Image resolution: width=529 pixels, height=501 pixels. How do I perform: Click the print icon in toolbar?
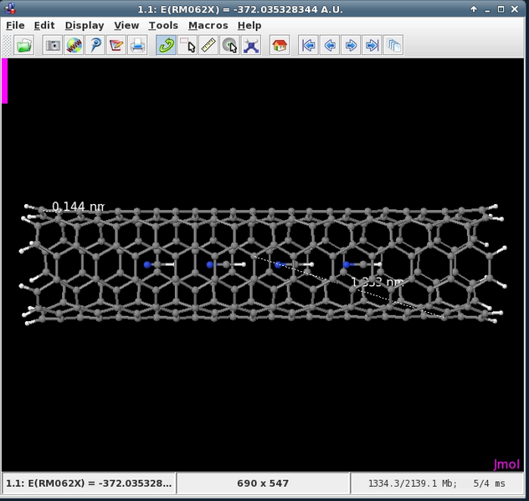[x=138, y=45]
